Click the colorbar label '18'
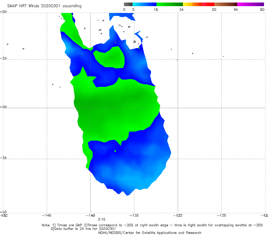Image resolution: width=268 pixels, height=235 pixels. click(x=156, y=9)
